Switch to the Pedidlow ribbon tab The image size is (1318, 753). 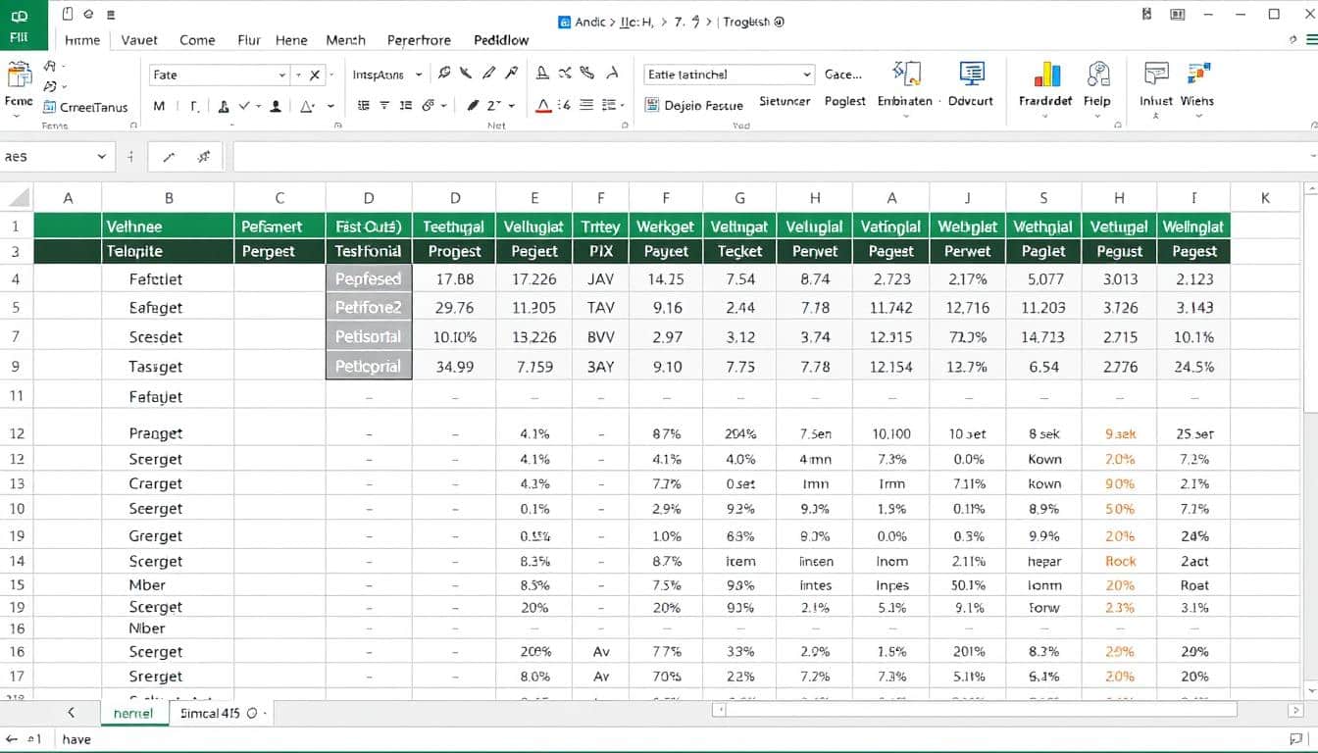501,40
